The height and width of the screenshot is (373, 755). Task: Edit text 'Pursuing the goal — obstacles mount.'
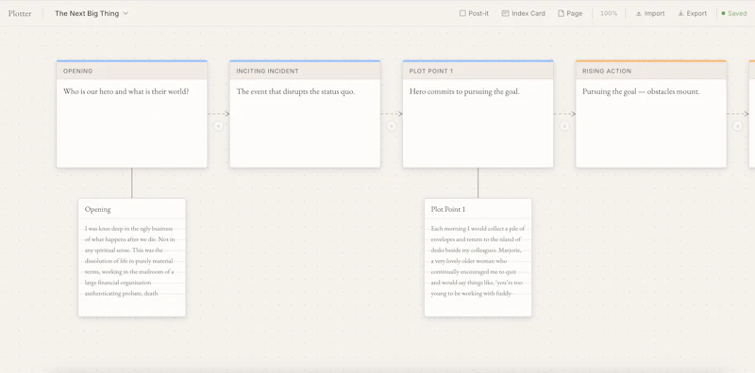click(x=641, y=91)
